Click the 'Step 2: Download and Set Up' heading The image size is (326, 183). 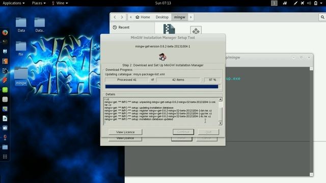tap(163, 65)
